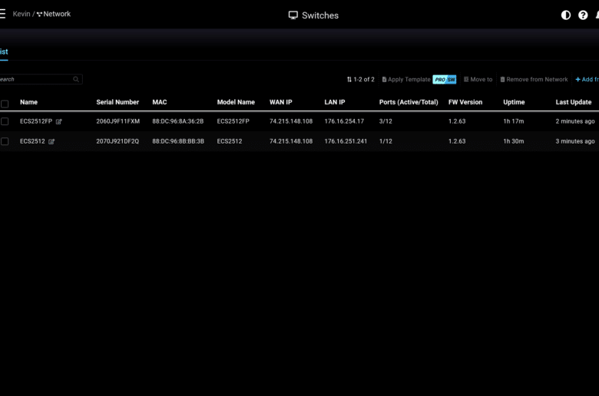Sort by Ports (Active/Total) column header
The height and width of the screenshot is (396, 599).
(x=409, y=102)
